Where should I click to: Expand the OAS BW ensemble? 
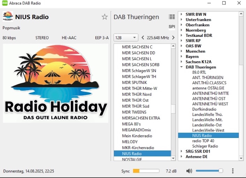coord(181,46)
